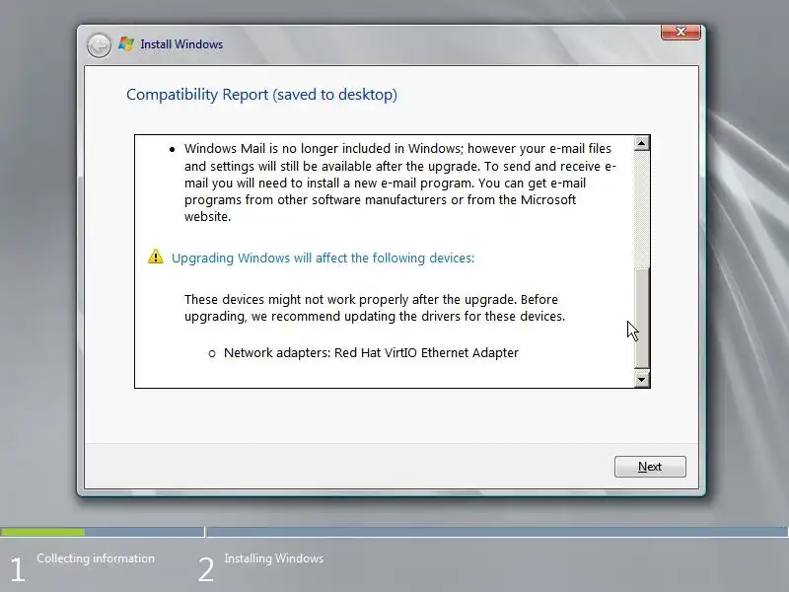The width and height of the screenshot is (789, 592).
Task: Click the green filled part of the setup progress bar
Action: pos(42,532)
